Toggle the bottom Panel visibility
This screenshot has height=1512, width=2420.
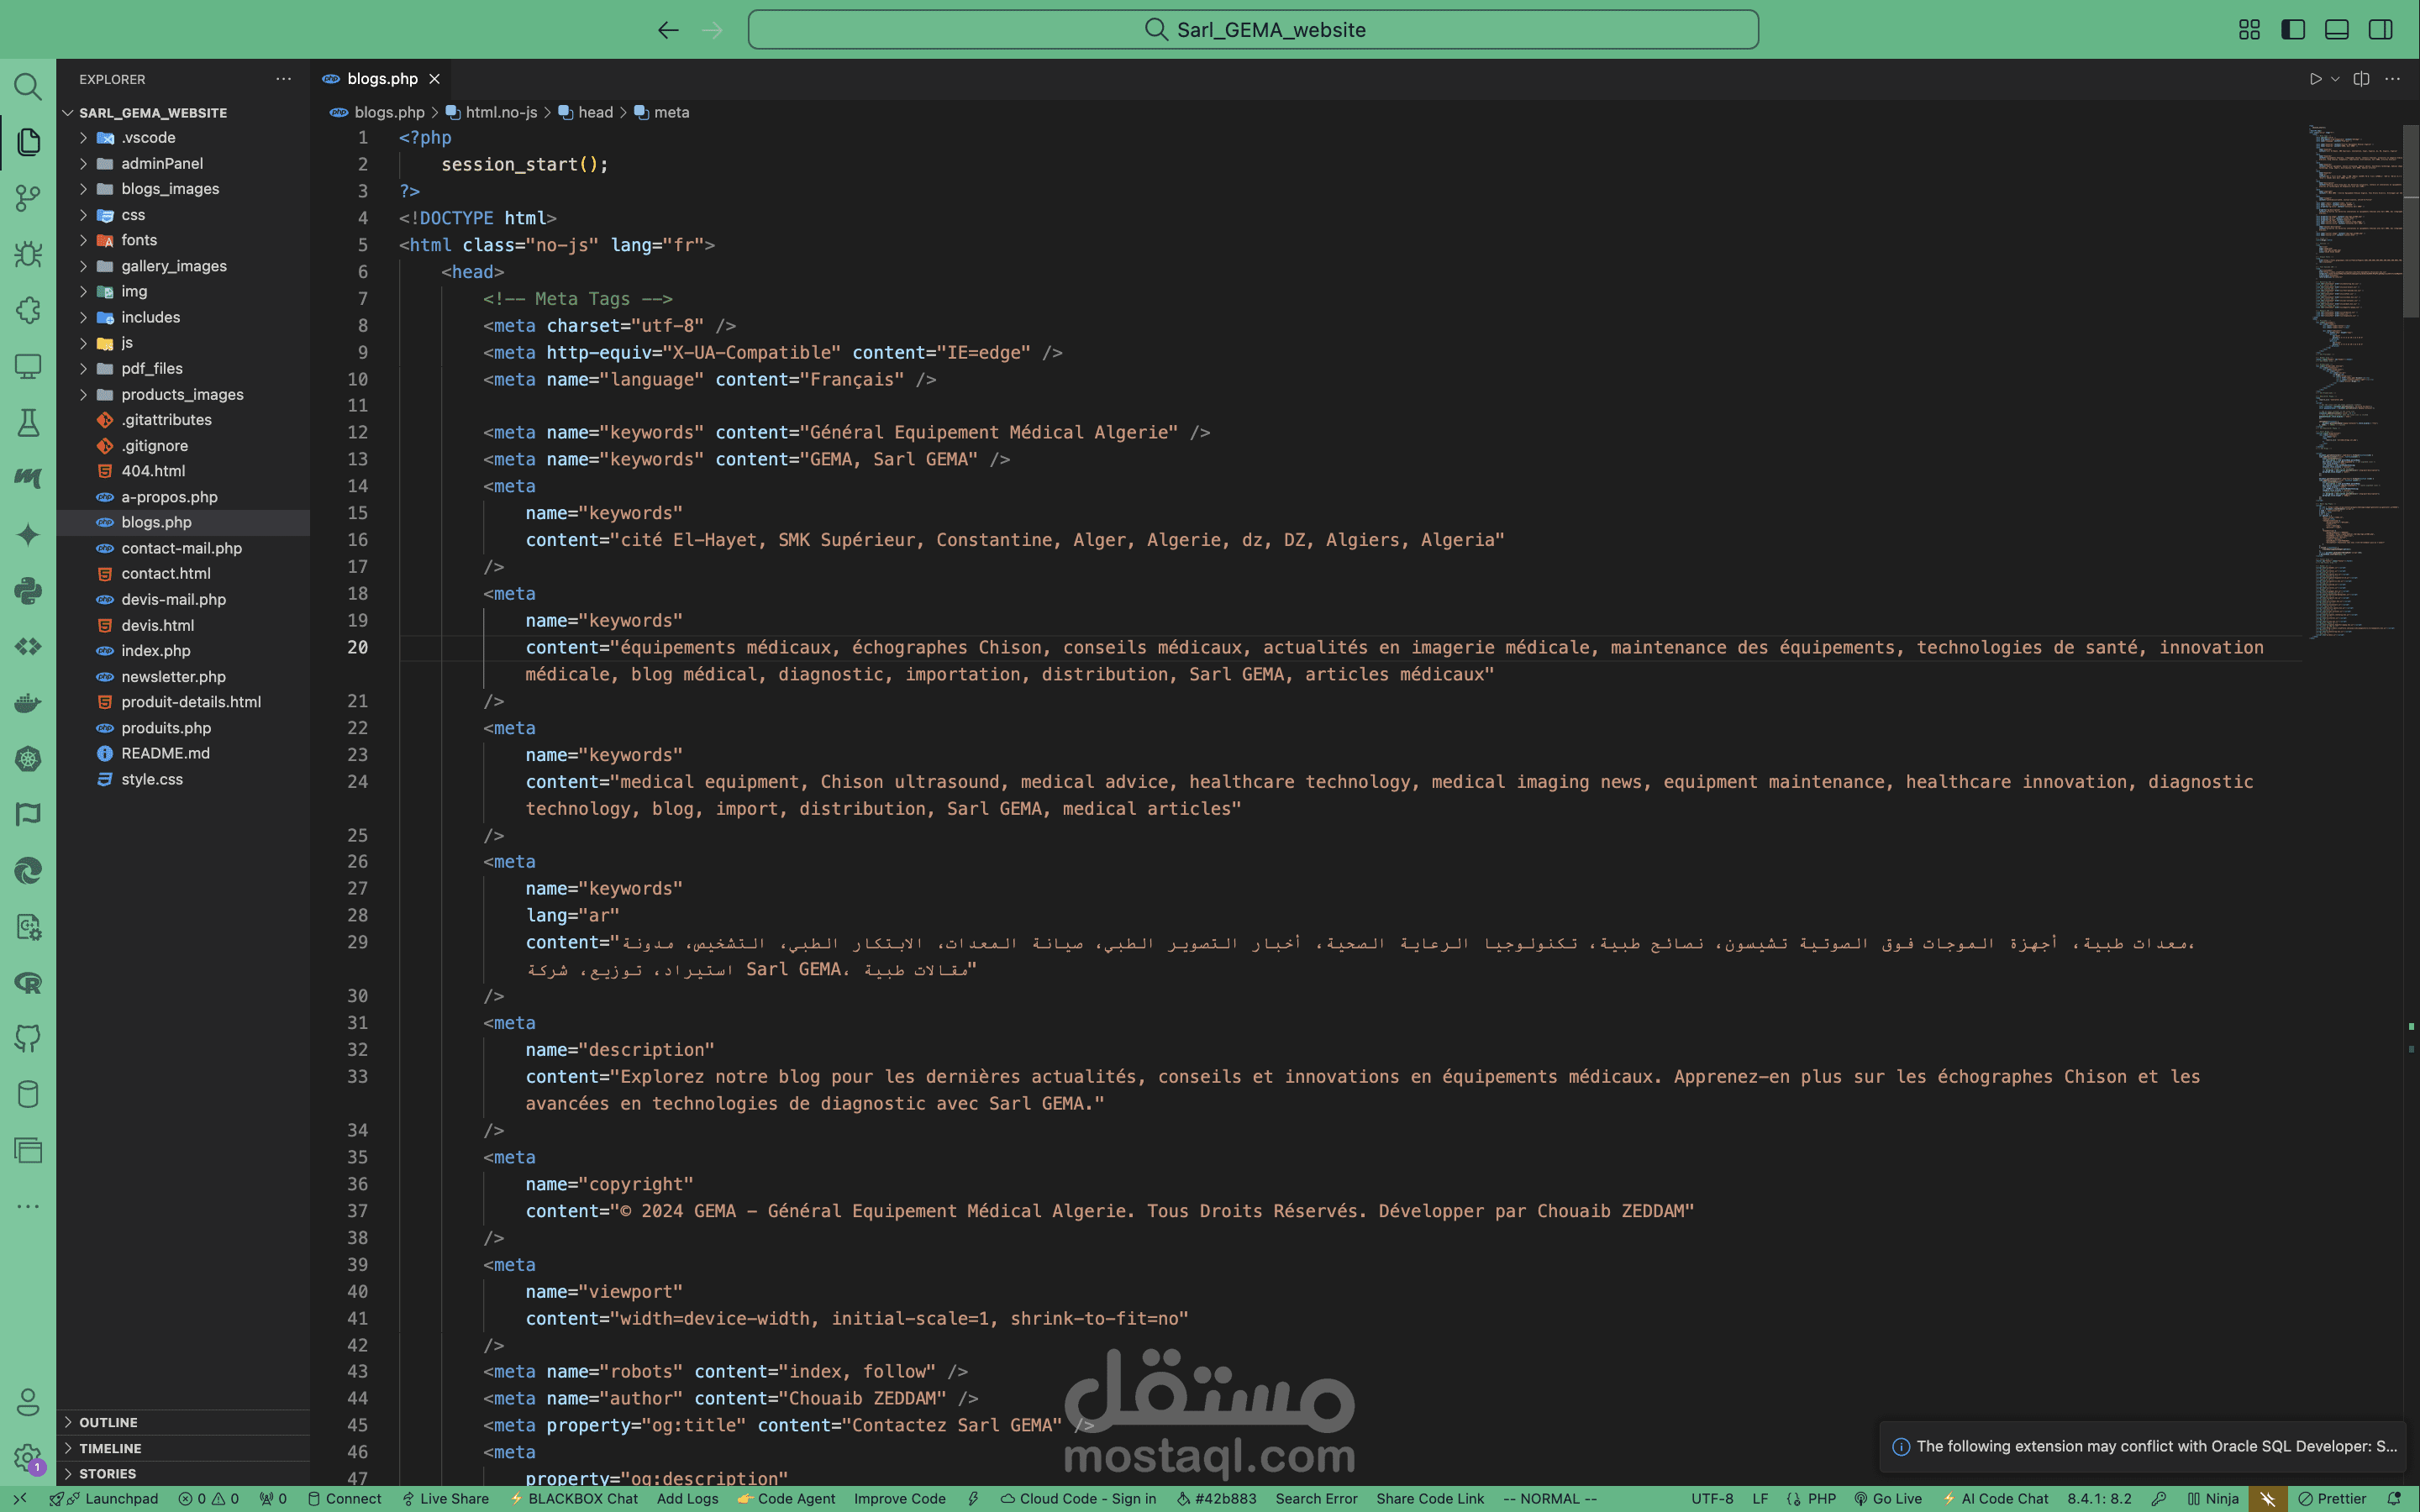coord(2337,30)
